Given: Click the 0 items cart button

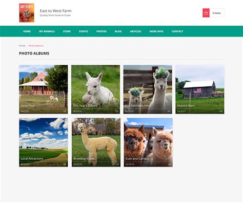Looking at the screenshot, I should [x=217, y=13].
